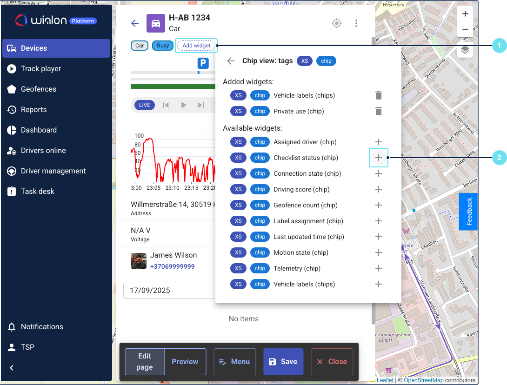The image size is (507, 385).
Task: Click the parking P marker on timeline
Action: click(203, 63)
